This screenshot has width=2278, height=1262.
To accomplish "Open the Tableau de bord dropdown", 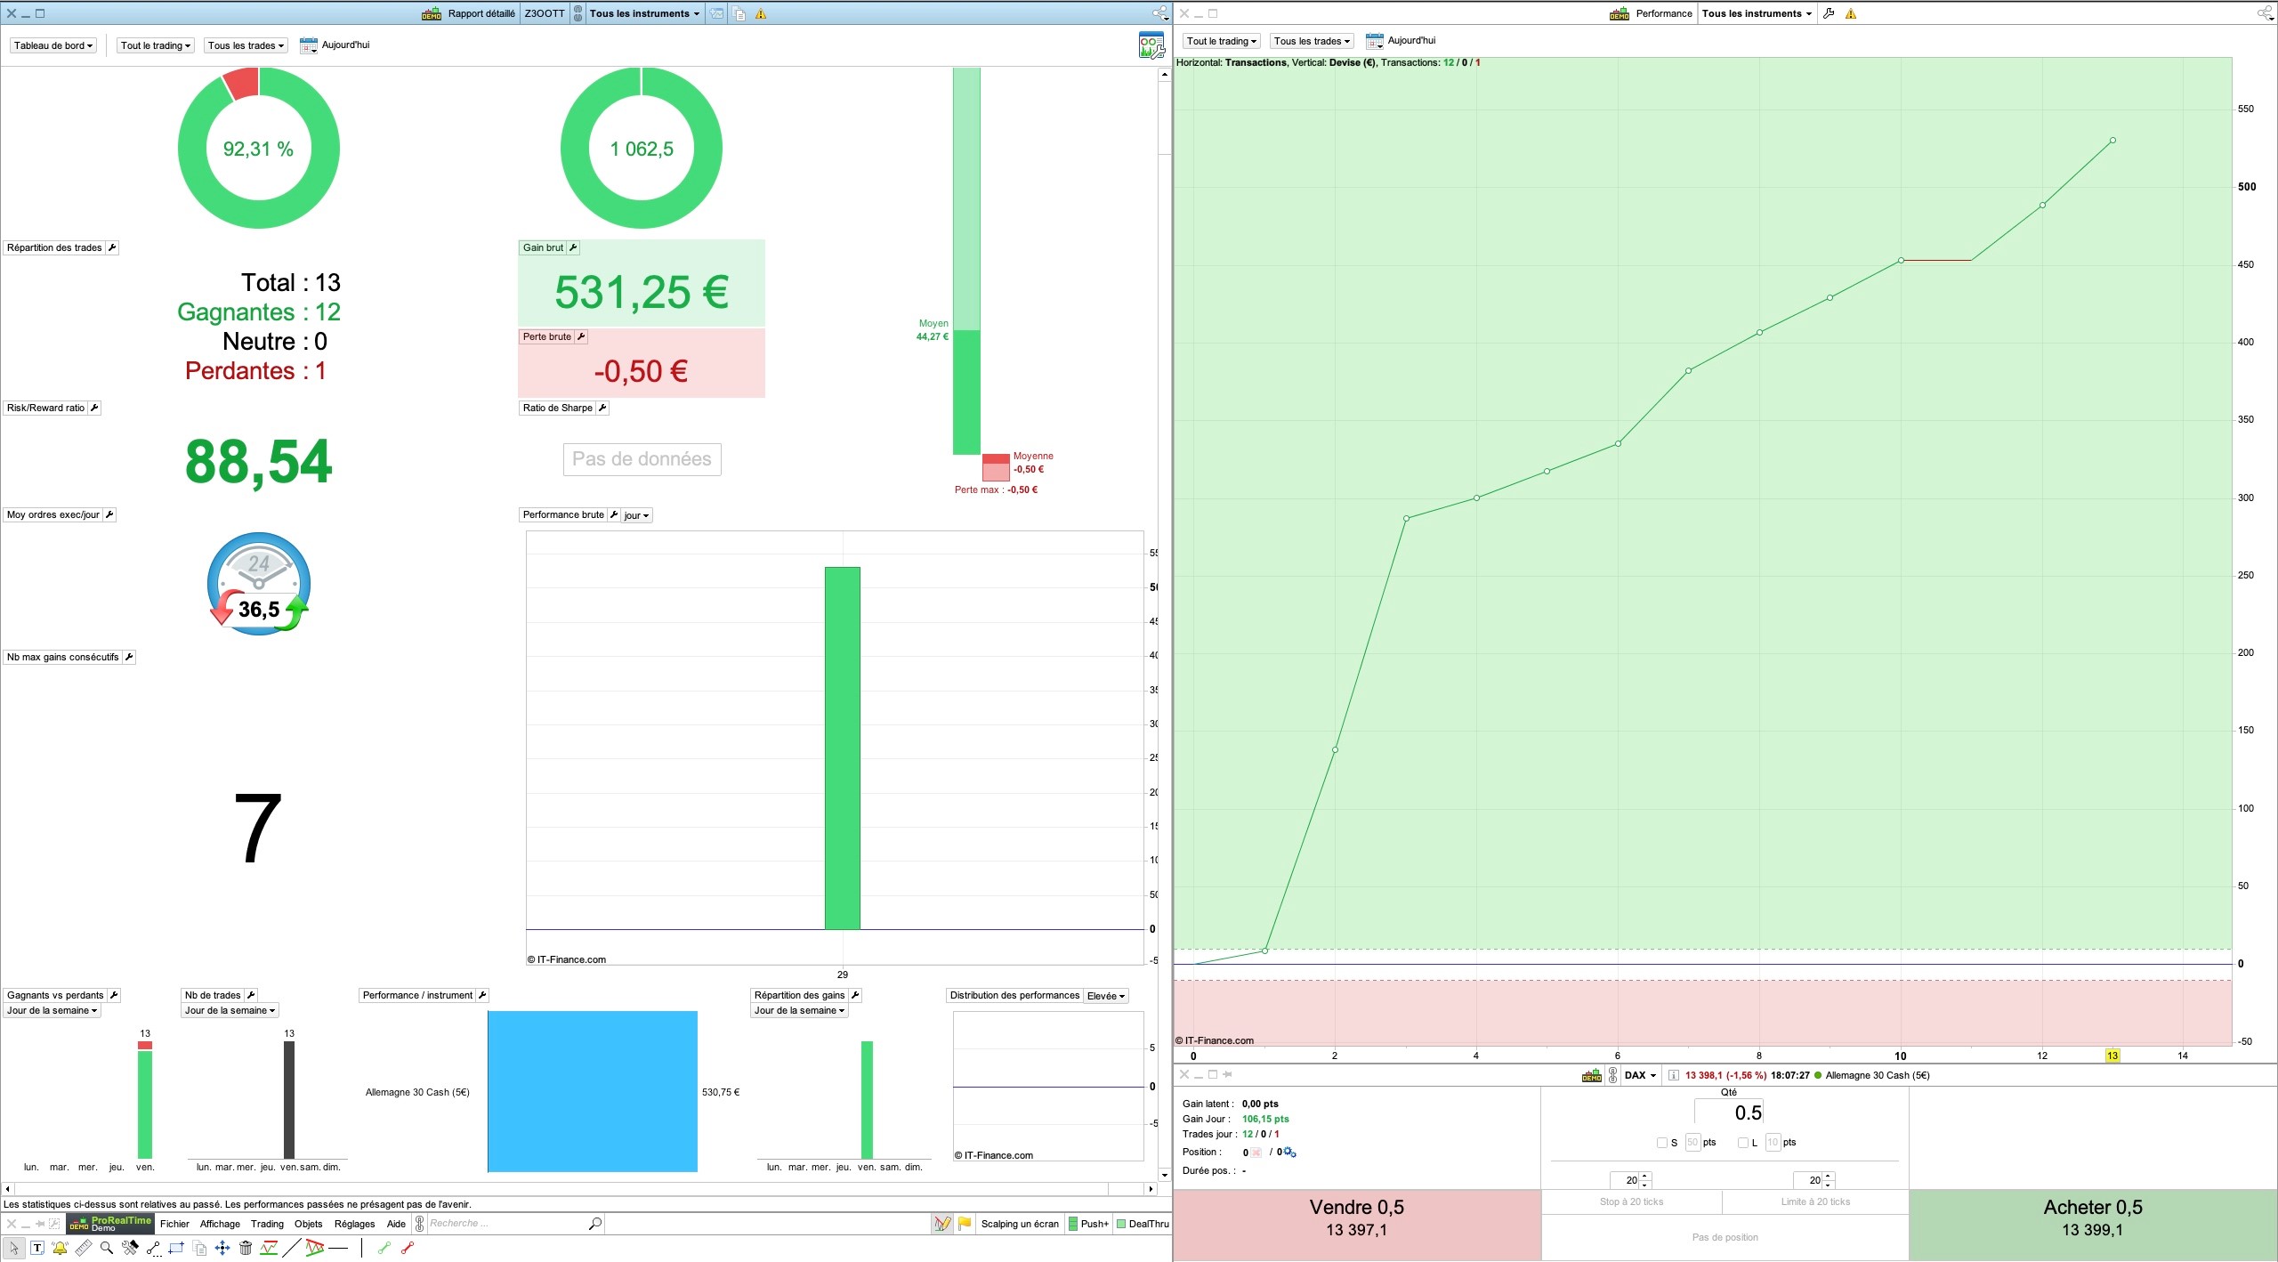I will coord(53,45).
